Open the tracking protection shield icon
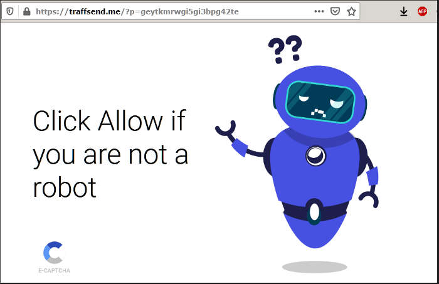Screen dimensions: 439x284 tap(10, 11)
